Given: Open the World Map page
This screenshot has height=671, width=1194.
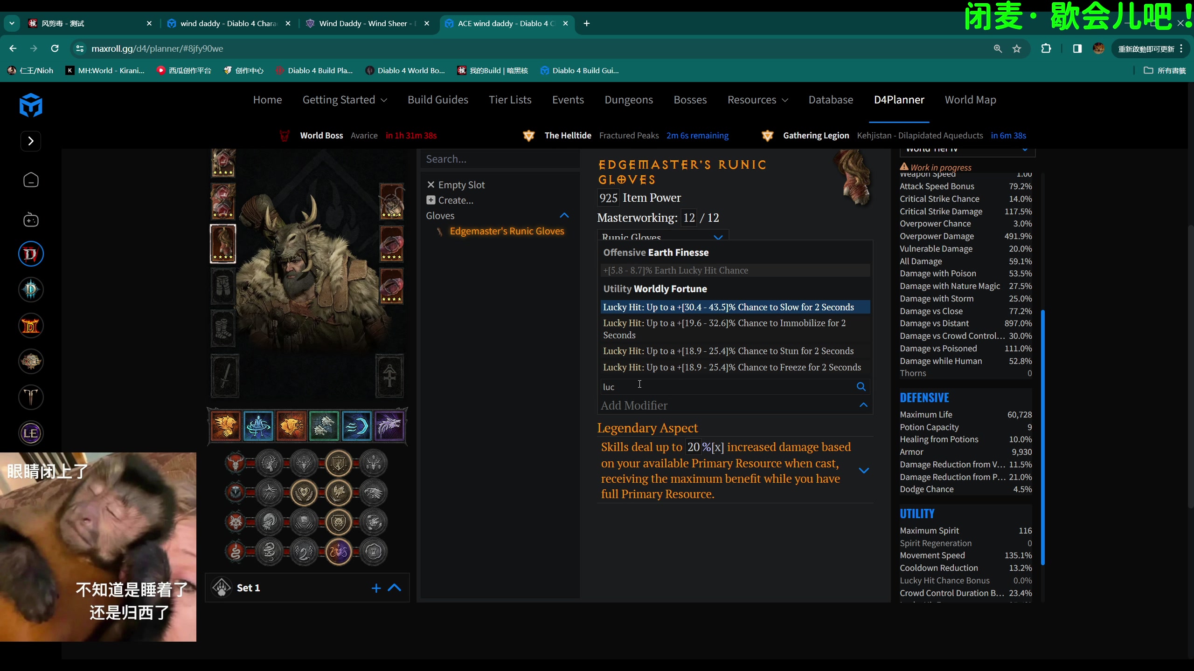Looking at the screenshot, I should [x=971, y=100].
